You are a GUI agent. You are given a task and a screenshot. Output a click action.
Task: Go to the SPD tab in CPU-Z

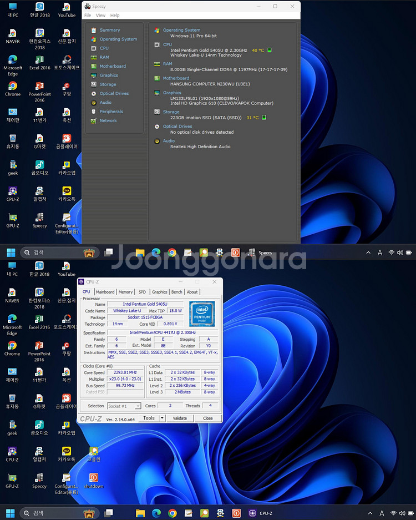[142, 292]
